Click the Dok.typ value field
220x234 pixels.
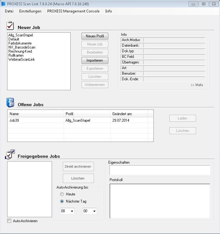point(174,51)
